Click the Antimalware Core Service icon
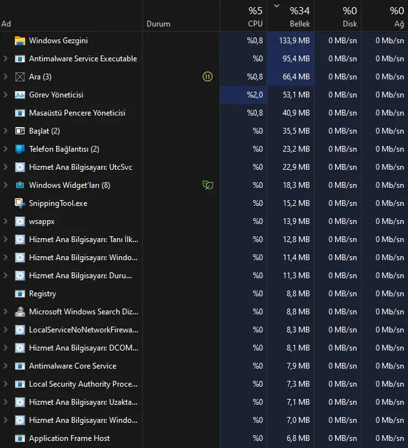 coord(20,366)
